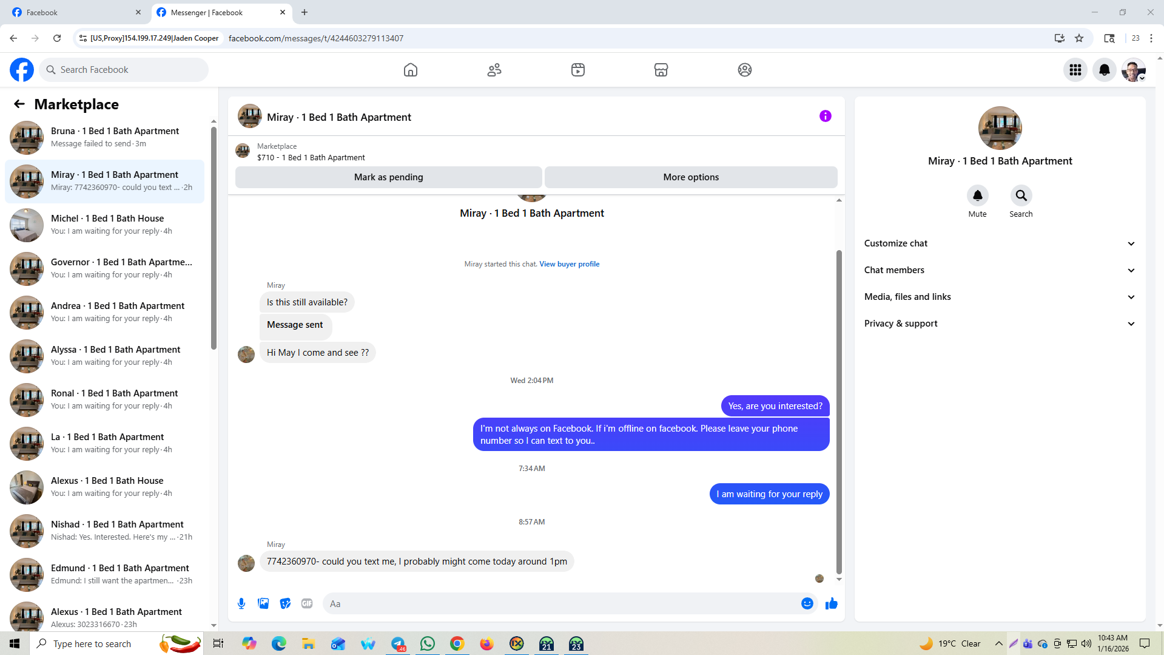Open Telegram from the taskbar
The width and height of the screenshot is (1164, 655).
tap(398, 643)
